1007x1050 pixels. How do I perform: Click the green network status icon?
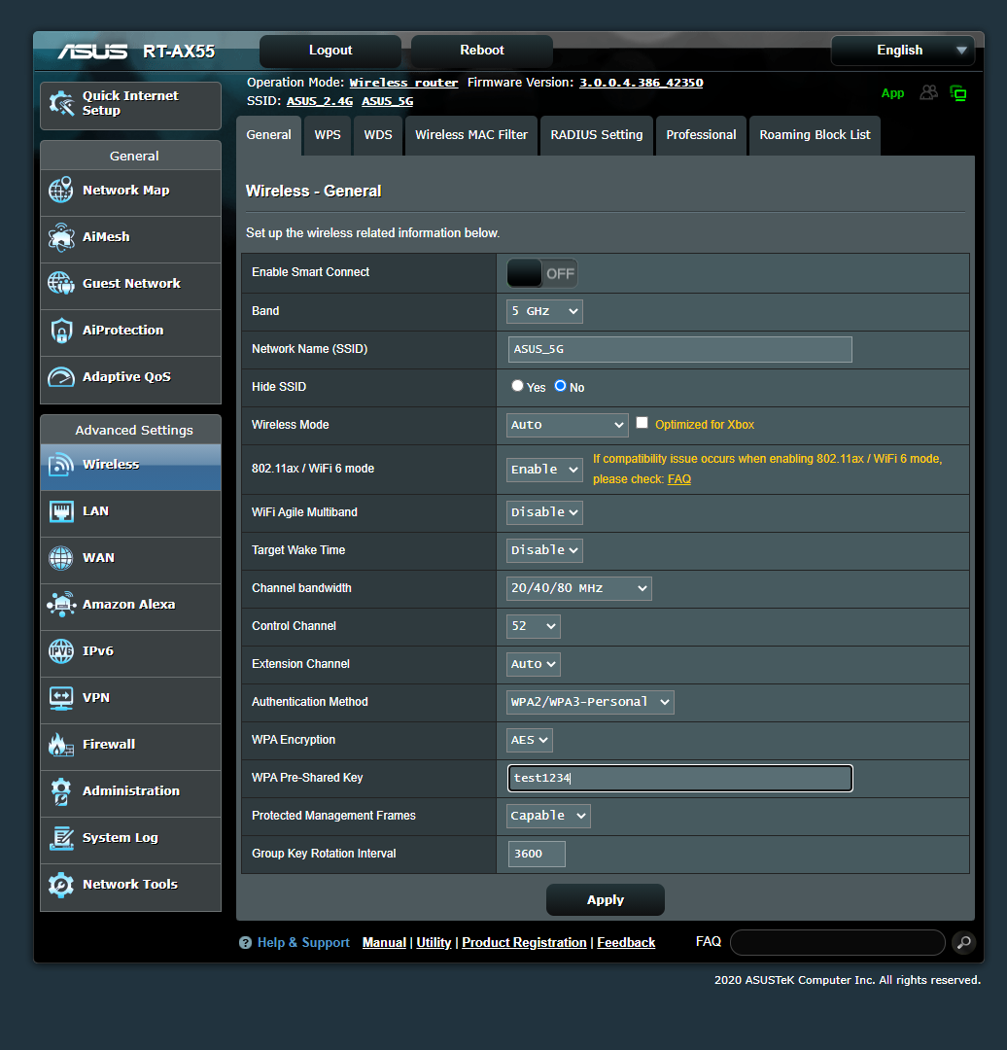point(958,93)
